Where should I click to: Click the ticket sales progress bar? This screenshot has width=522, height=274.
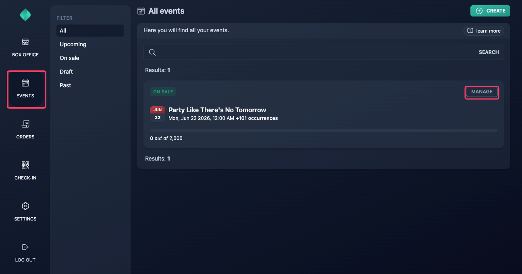(324, 130)
